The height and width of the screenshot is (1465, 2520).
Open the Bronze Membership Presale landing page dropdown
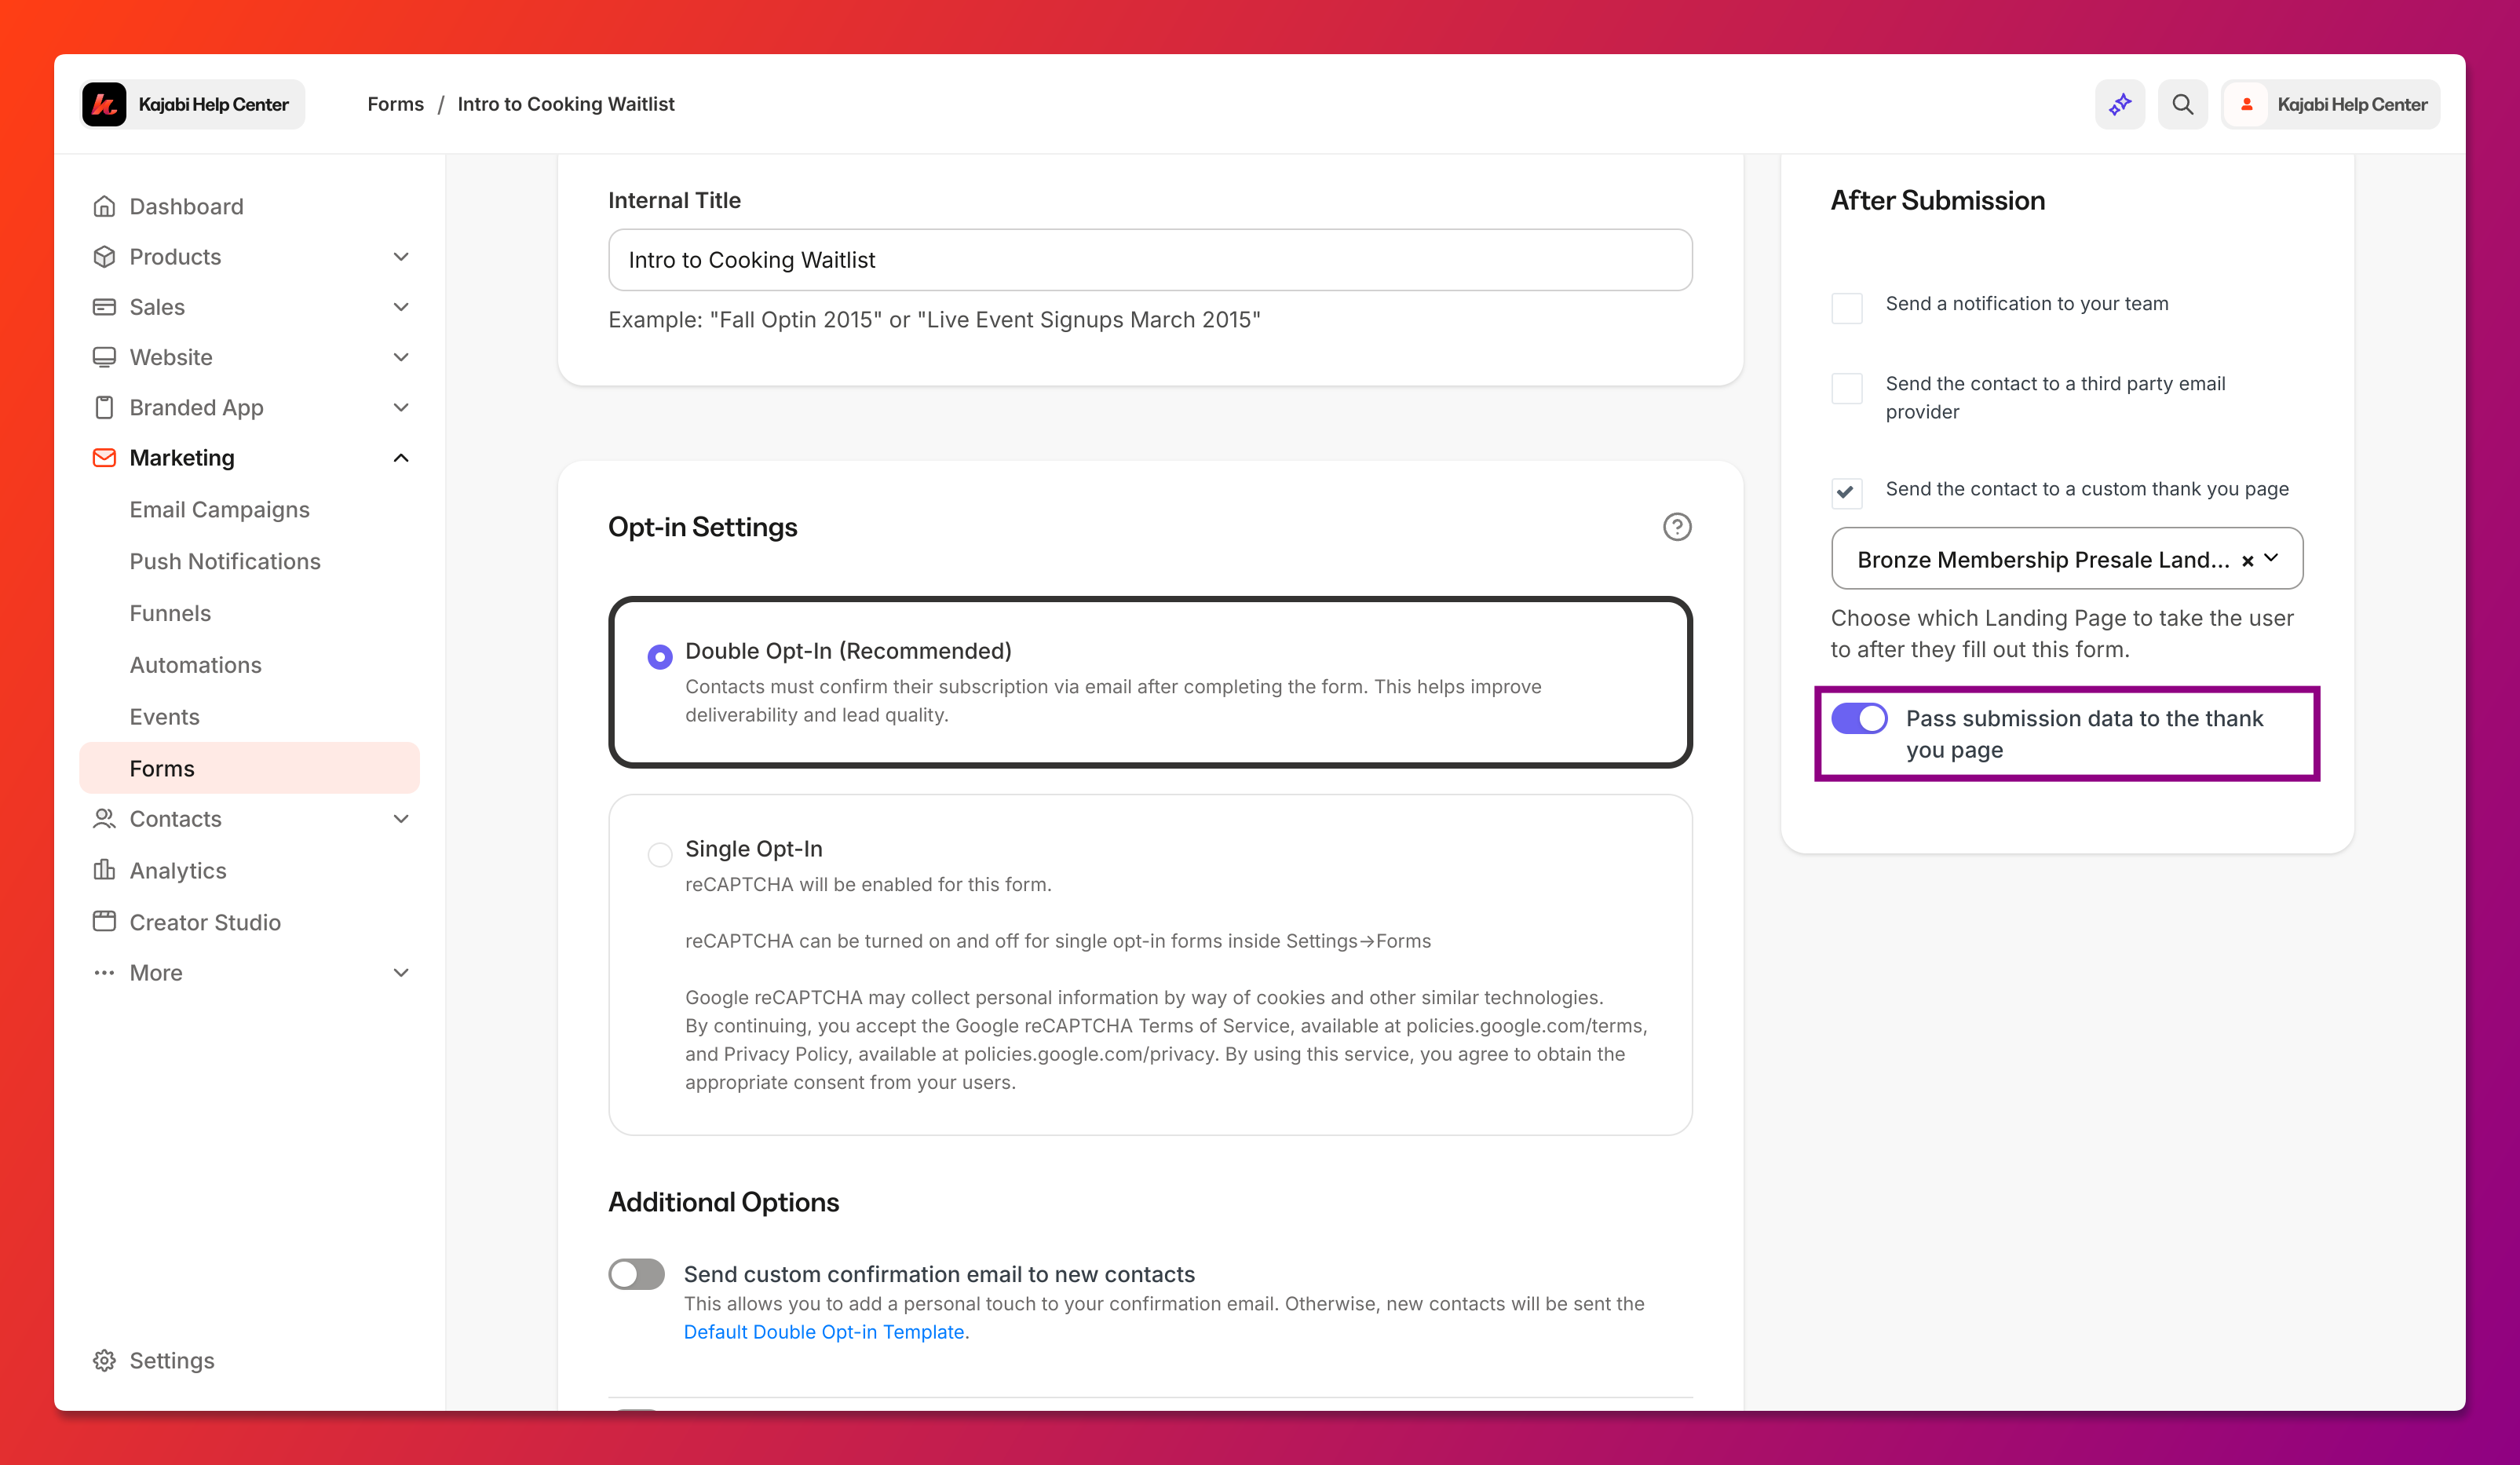click(x=2067, y=559)
